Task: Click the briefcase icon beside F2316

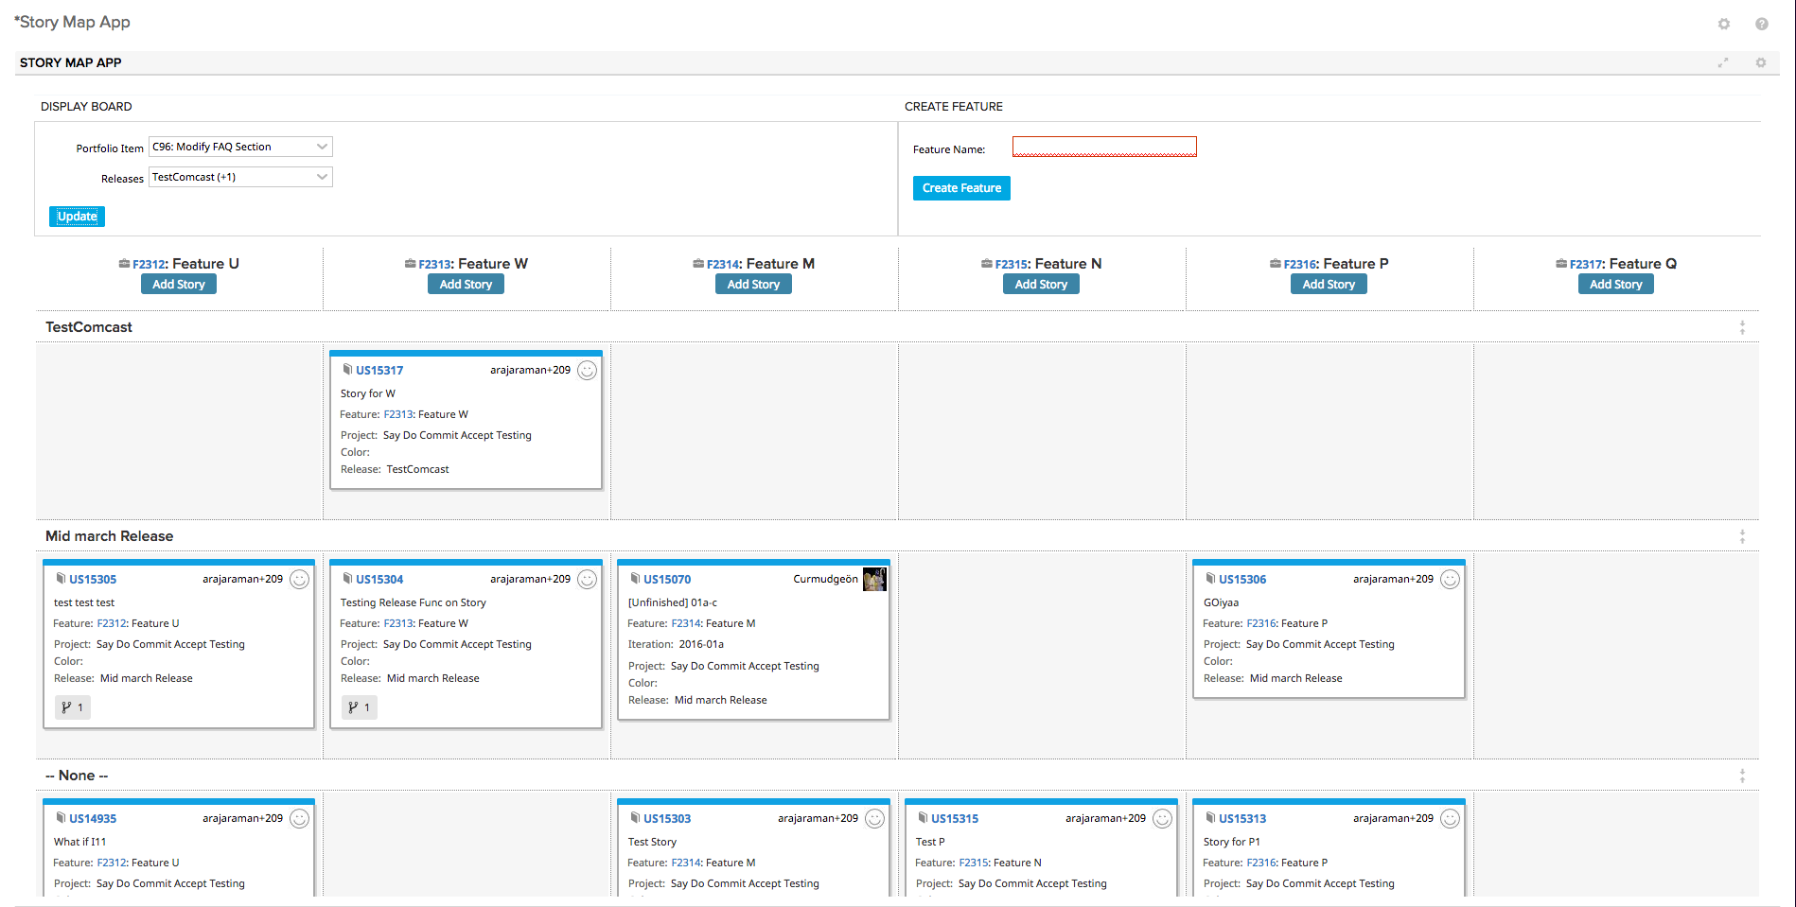Action: click(1276, 264)
